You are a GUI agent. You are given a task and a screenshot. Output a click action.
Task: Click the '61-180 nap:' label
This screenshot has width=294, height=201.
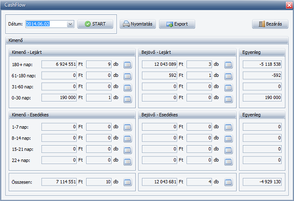pos(24,76)
